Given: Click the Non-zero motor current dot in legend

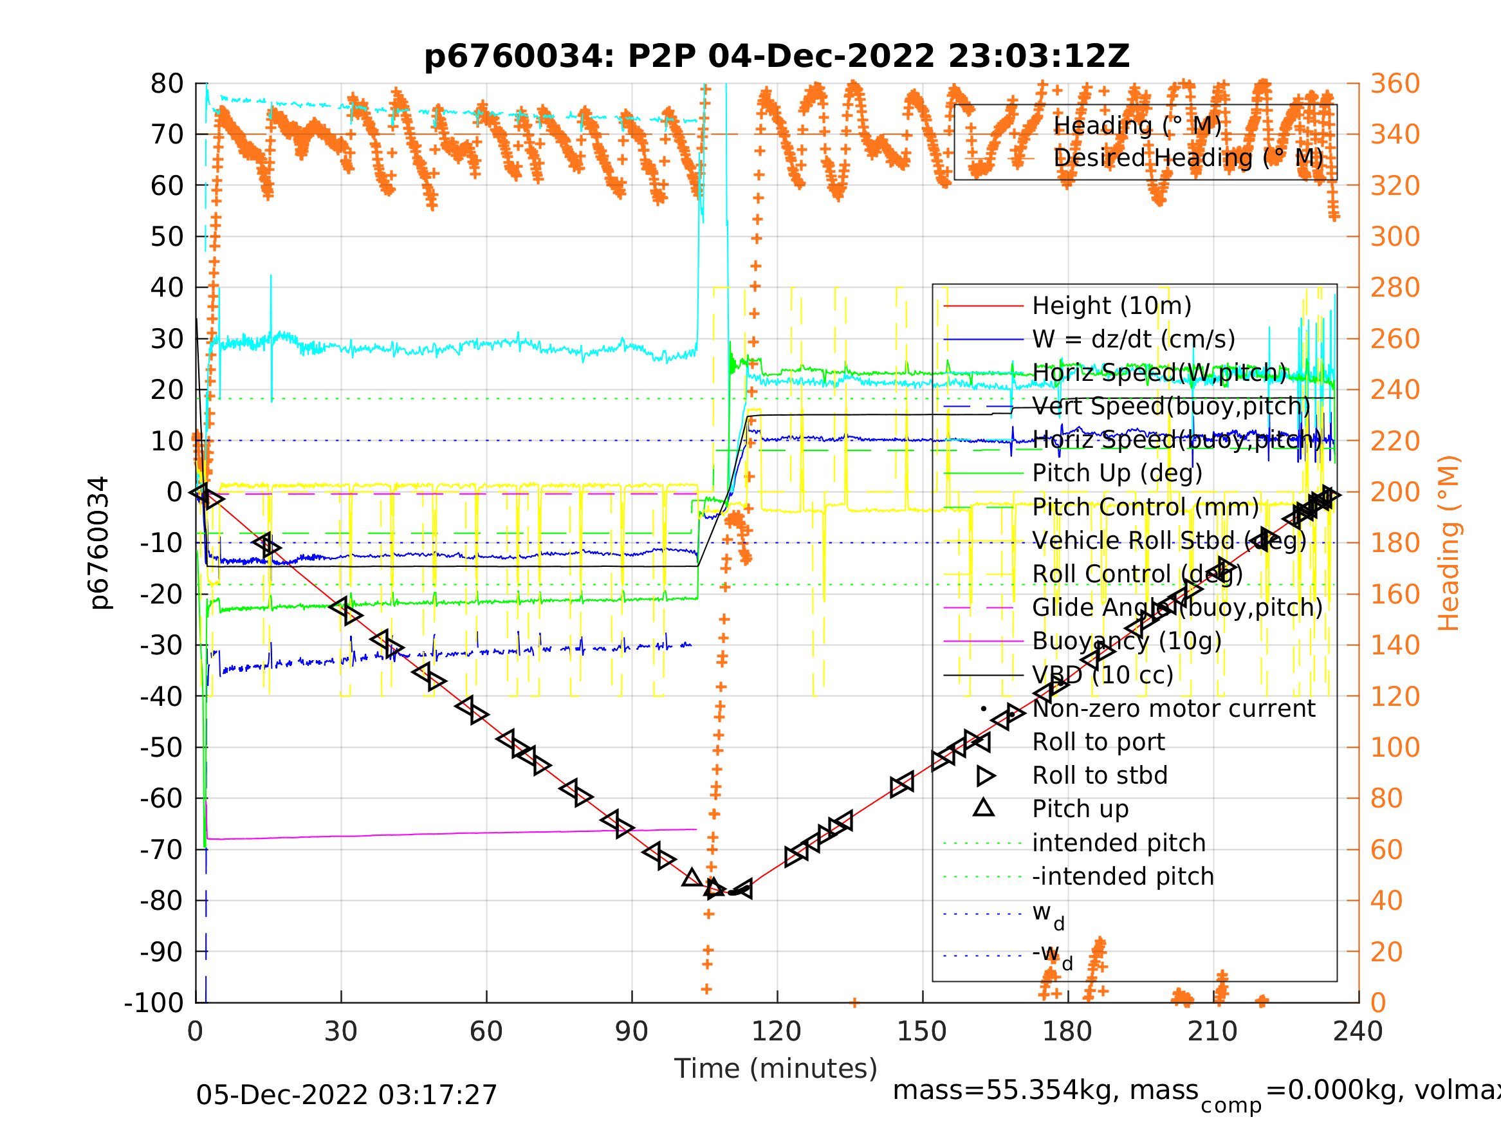Looking at the screenshot, I should (984, 708).
